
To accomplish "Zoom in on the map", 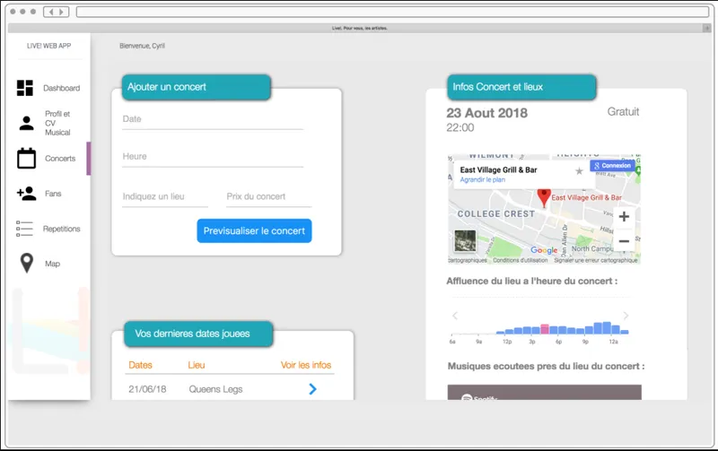I will (x=624, y=217).
